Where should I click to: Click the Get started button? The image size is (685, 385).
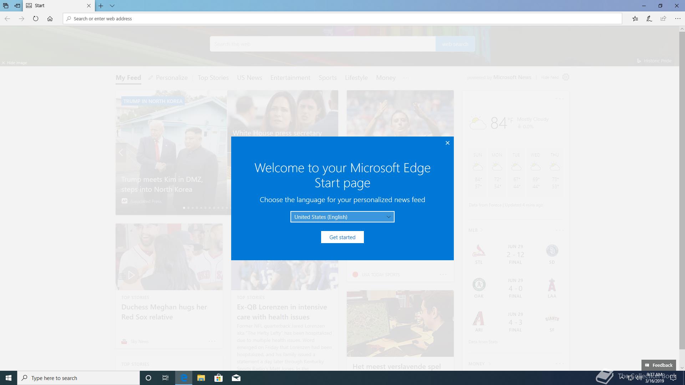(342, 237)
